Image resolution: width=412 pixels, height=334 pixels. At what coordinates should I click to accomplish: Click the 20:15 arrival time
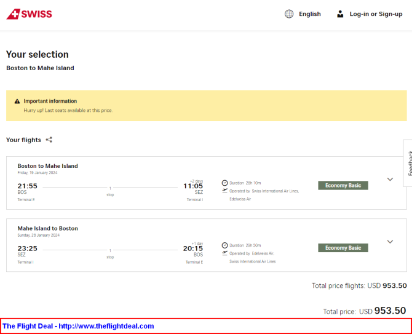click(193, 249)
